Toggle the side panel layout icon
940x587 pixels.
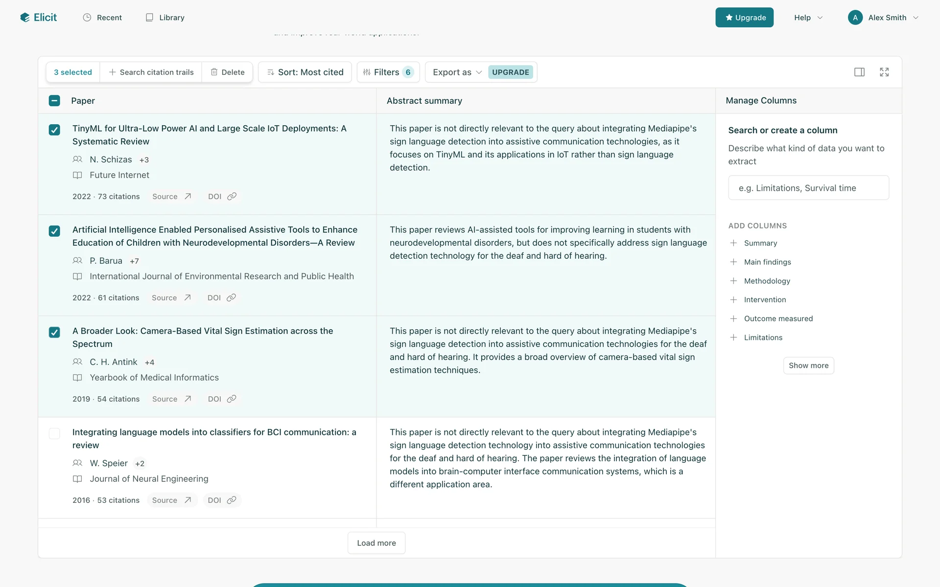859,72
